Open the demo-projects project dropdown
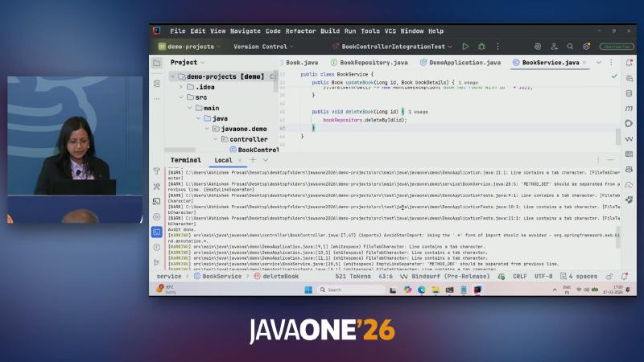Viewport: 644px width, 362px height. tap(189, 47)
